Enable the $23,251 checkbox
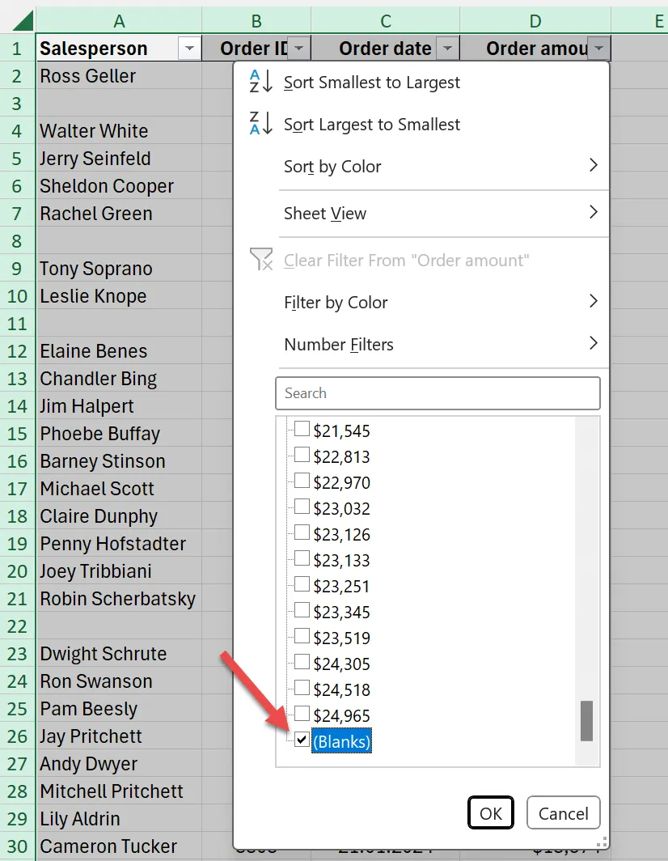 click(302, 584)
